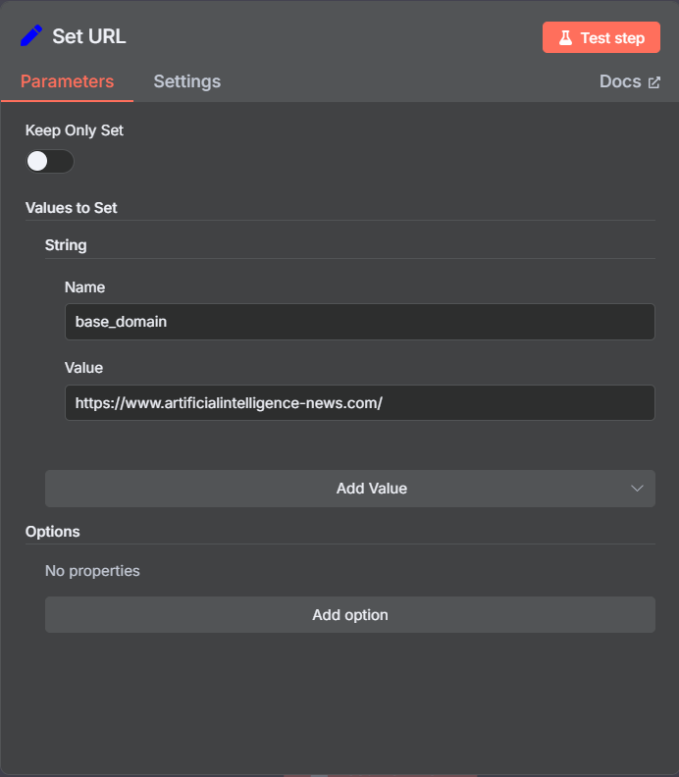The image size is (679, 777).
Task: Open the Add Value dropdown
Action: 350,489
